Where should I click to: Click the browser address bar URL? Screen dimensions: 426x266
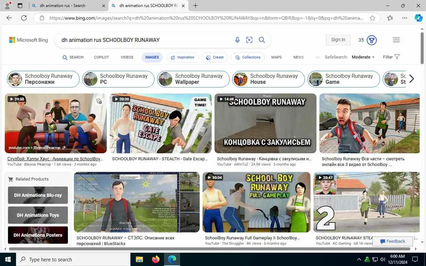point(206,18)
